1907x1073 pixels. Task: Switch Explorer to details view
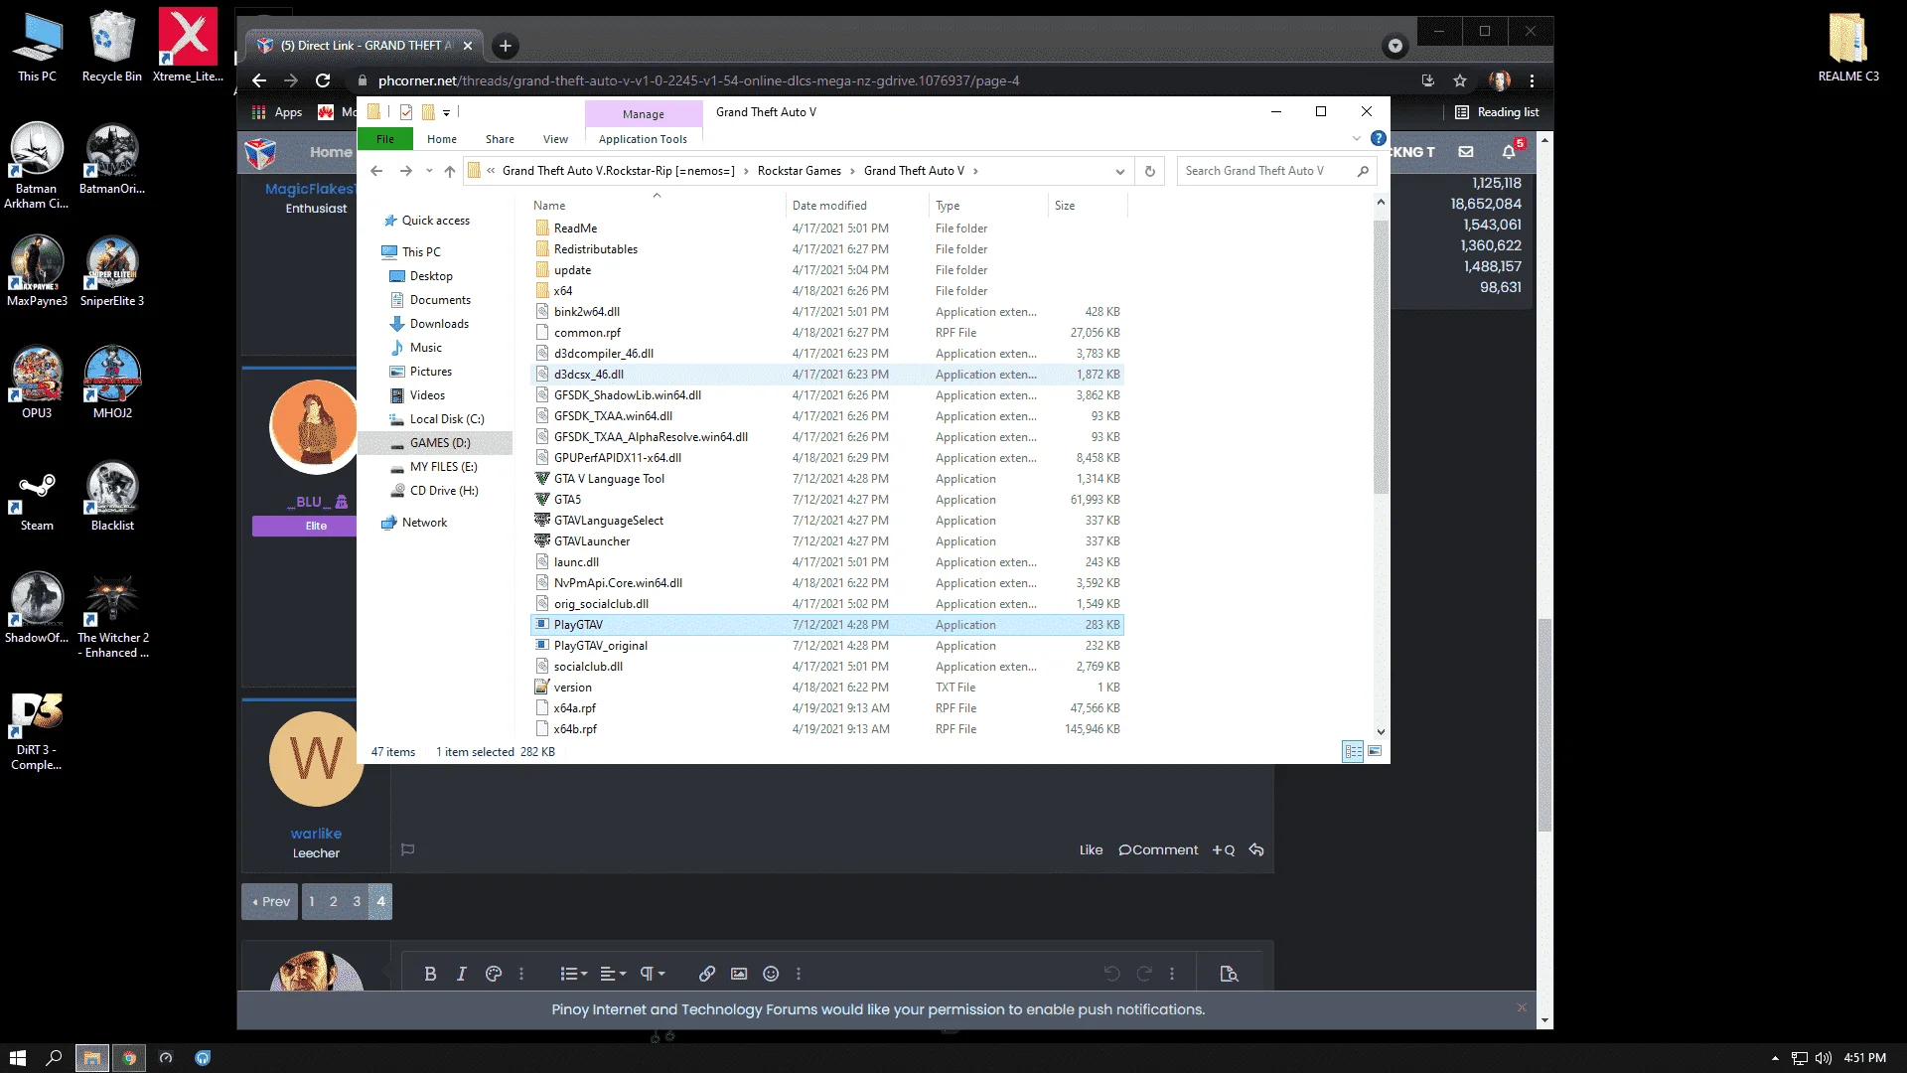[x=1353, y=752]
